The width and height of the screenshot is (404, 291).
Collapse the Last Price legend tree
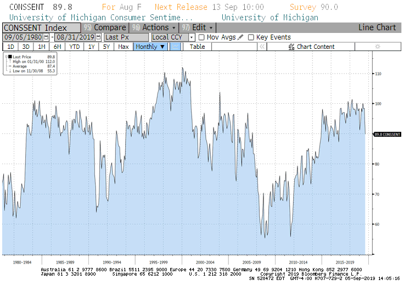click(x=6, y=57)
